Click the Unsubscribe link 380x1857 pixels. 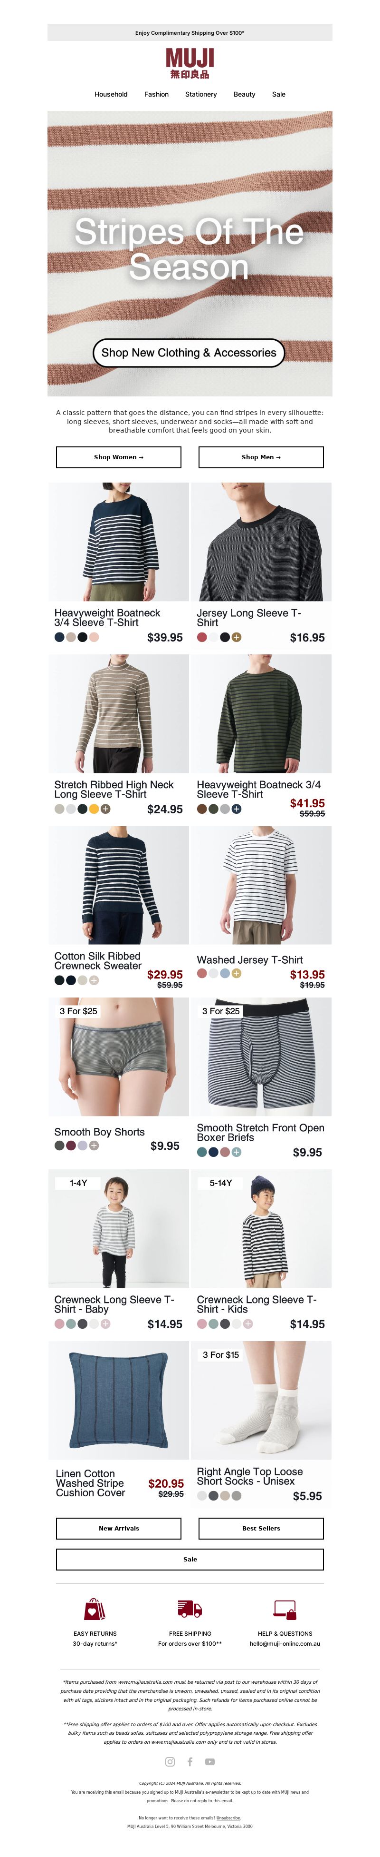[x=229, y=1818]
